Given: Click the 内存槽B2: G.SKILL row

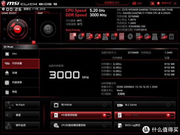Looking at the screenshot, I should (138, 75).
